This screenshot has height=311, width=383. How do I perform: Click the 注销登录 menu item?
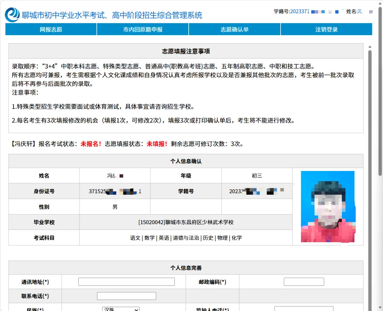click(326, 29)
